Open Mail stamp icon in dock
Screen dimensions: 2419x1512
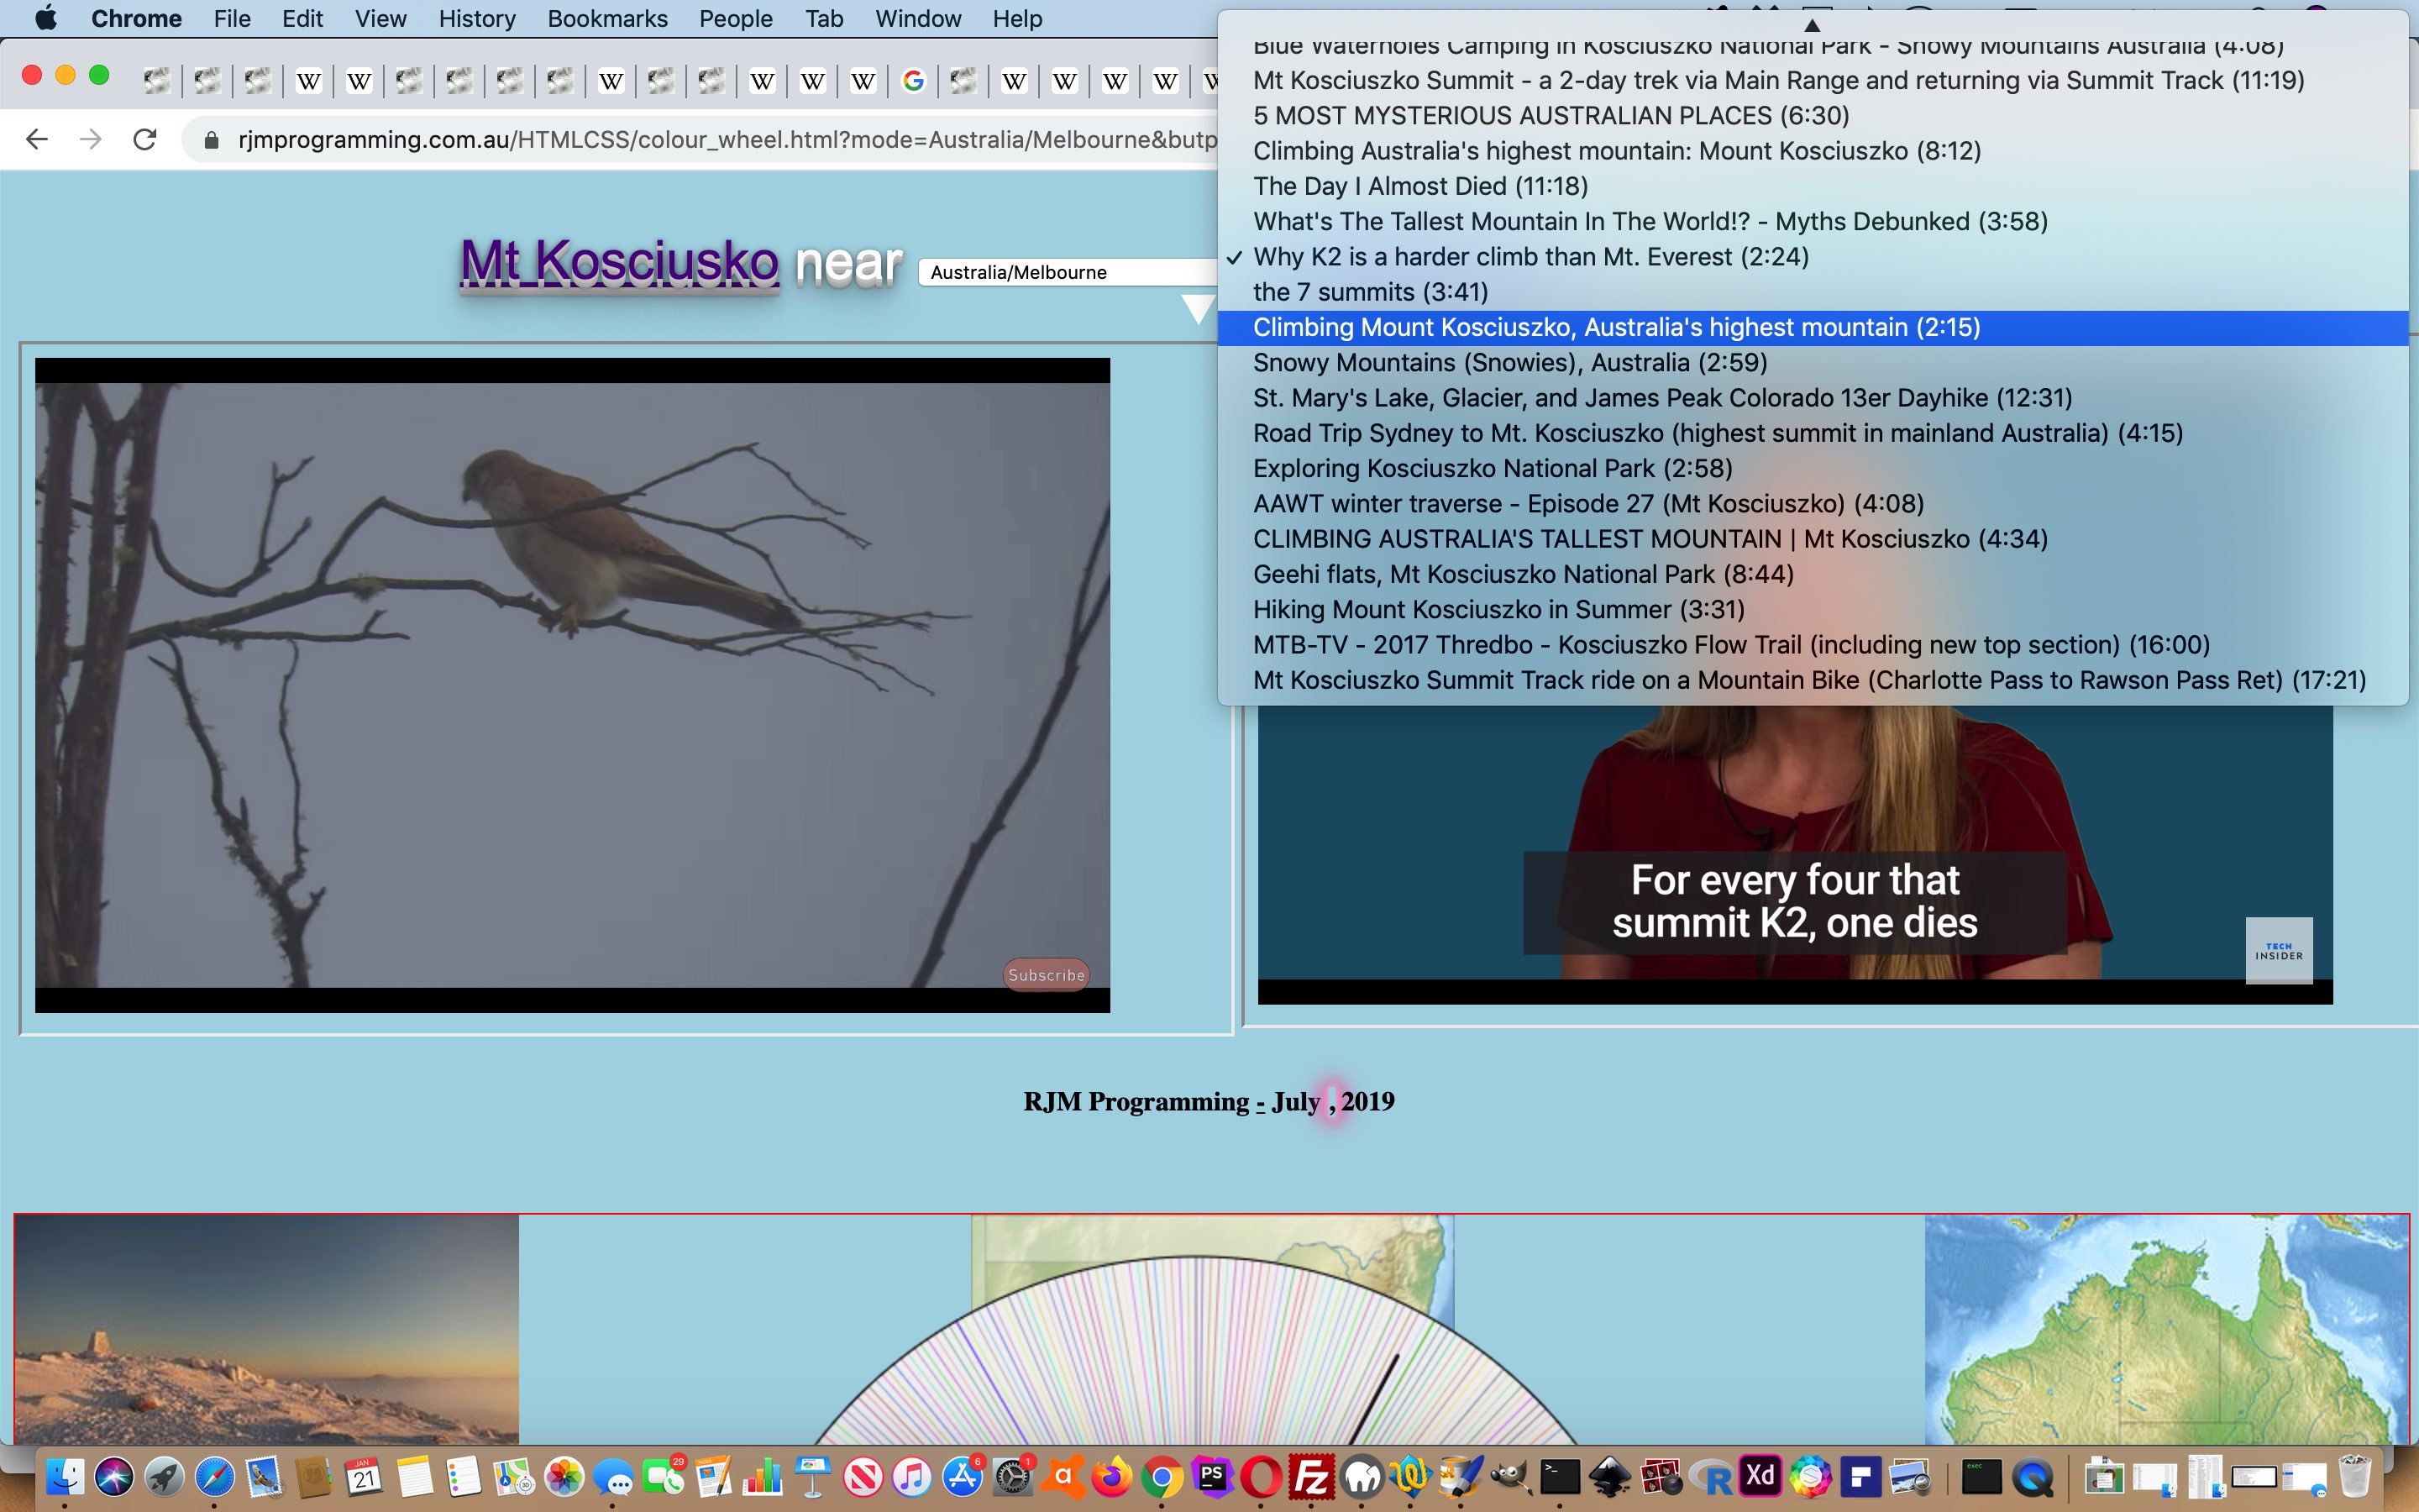pyautogui.click(x=264, y=1476)
